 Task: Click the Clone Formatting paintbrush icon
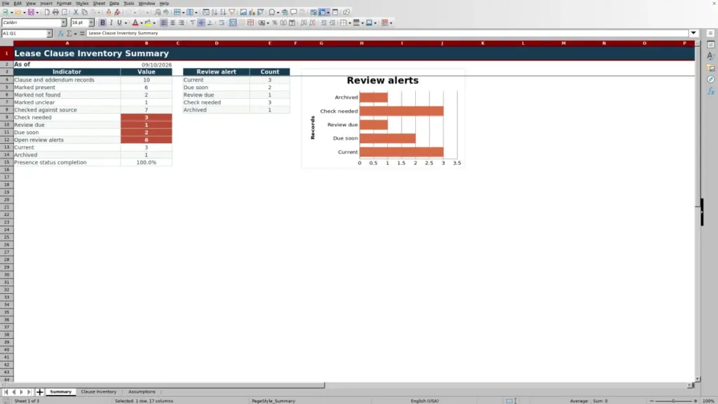(x=109, y=12)
